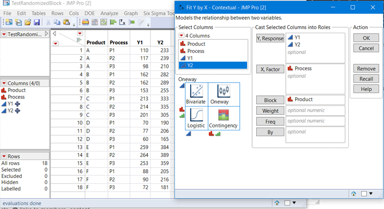Click the Freq role button
Screen dimensions: 384x209
(270, 122)
